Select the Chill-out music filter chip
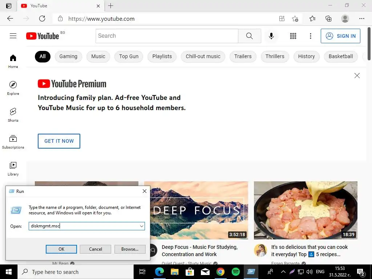372x279 pixels. [x=203, y=56]
